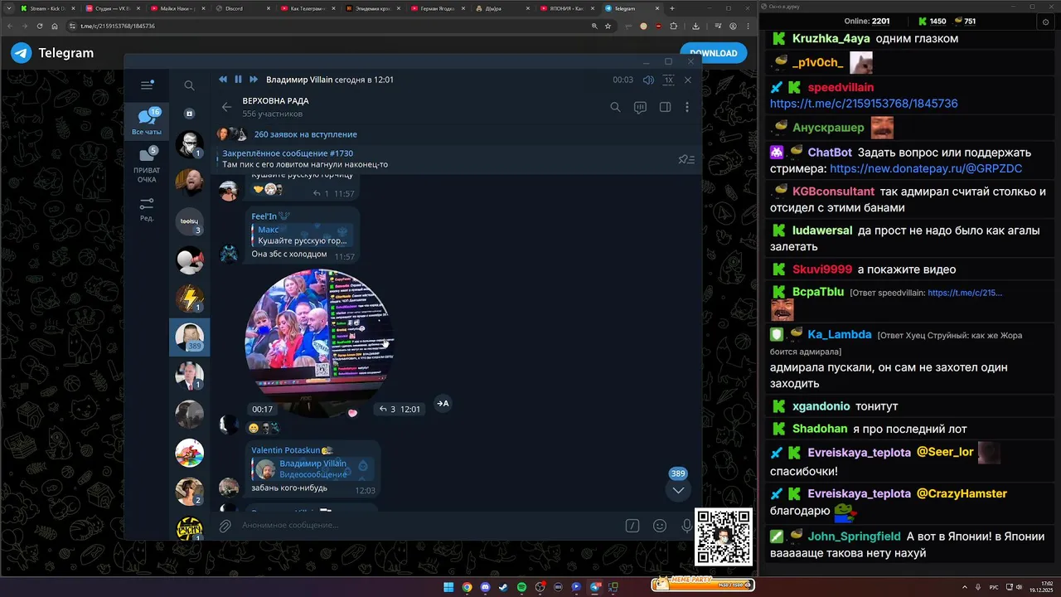Click the address bar URL
The width and height of the screenshot is (1061, 597).
pyautogui.click(x=118, y=26)
